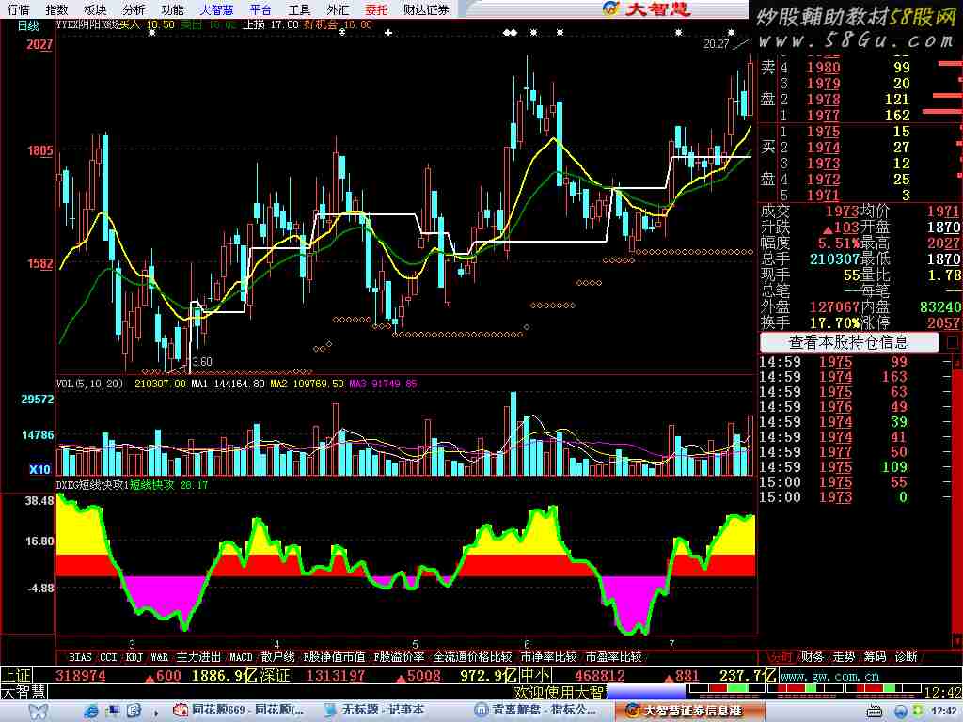Click 涨停 price 2057
This screenshot has height=722, width=963.
[x=943, y=322]
